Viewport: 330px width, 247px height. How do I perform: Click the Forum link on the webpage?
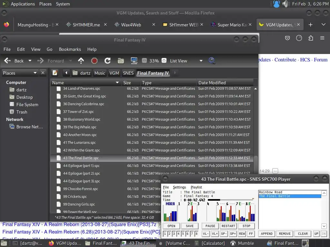321,59
